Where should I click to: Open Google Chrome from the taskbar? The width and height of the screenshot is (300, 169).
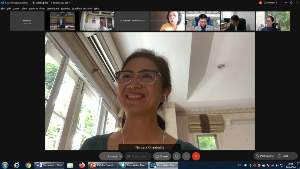pyautogui.click(x=28, y=165)
